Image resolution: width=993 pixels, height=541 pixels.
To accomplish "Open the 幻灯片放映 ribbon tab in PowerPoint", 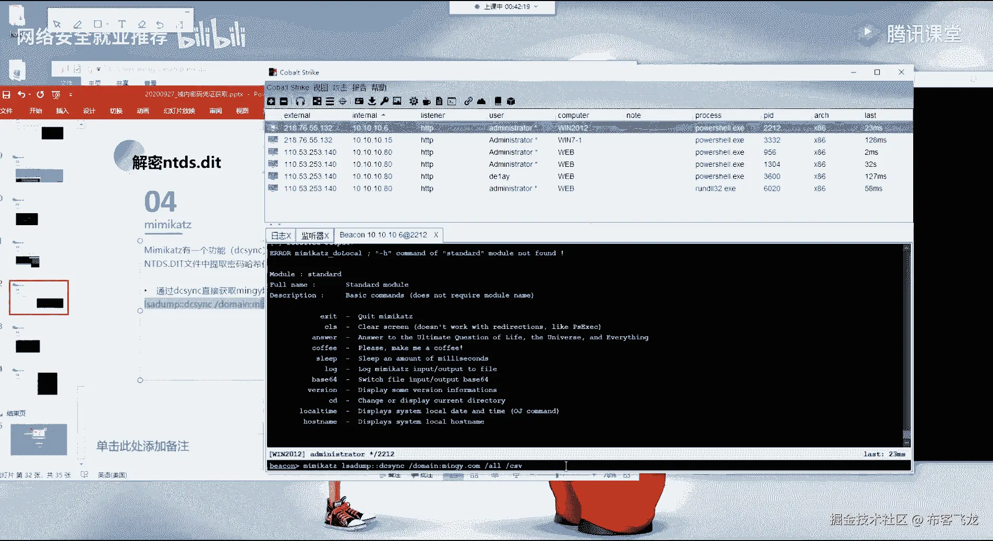I will pyautogui.click(x=179, y=110).
